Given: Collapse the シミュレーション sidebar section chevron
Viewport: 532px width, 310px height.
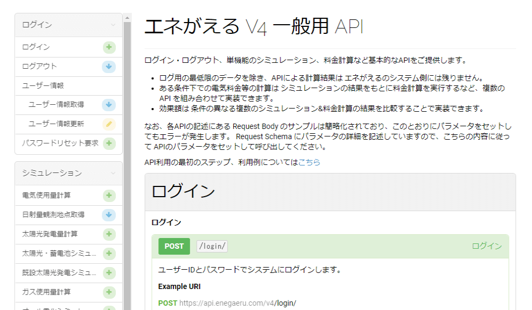Looking at the screenshot, I should [113, 173].
